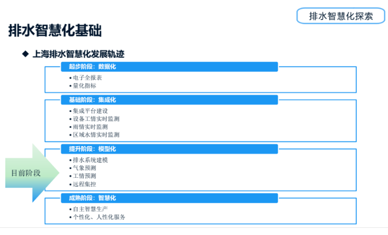Select the 上海排水智慧化发展轨迹 subtitle text
The width and height of the screenshot is (388, 235).
pos(78,54)
